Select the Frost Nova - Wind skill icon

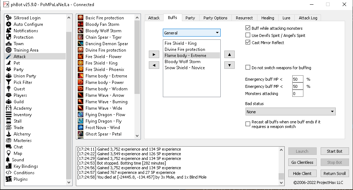81,128
